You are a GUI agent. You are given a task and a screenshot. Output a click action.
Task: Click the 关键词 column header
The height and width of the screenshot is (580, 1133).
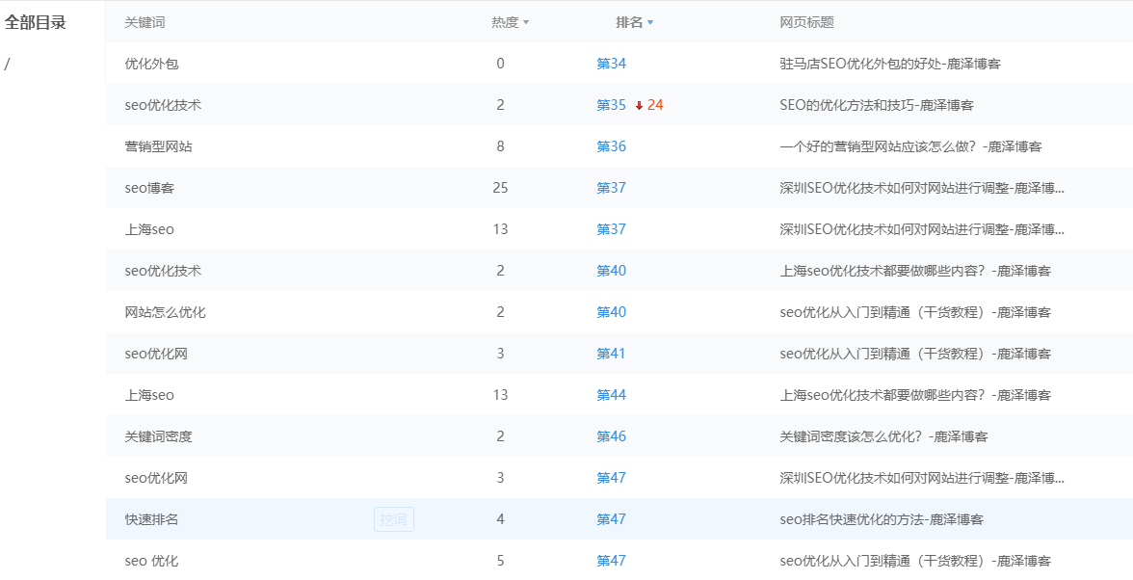pos(145,22)
